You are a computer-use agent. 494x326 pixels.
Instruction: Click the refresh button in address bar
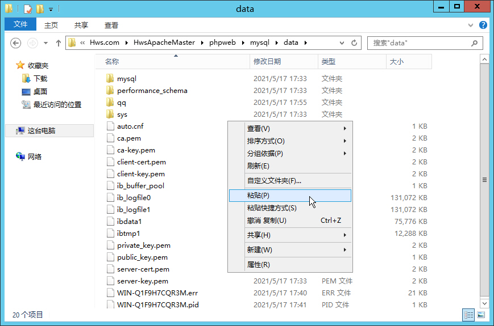click(355, 43)
